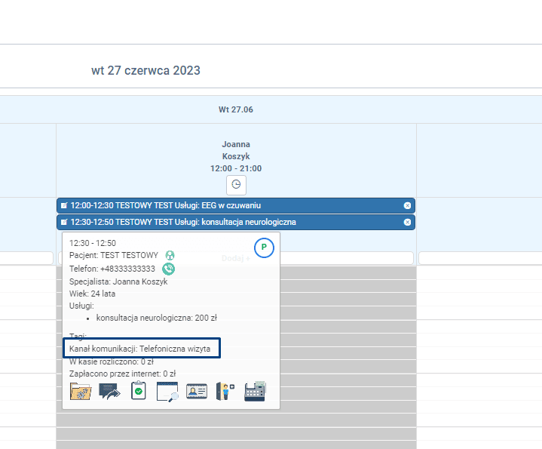542x449 pixels.
Task: Open the patient ID card icon
Action: coord(197,391)
